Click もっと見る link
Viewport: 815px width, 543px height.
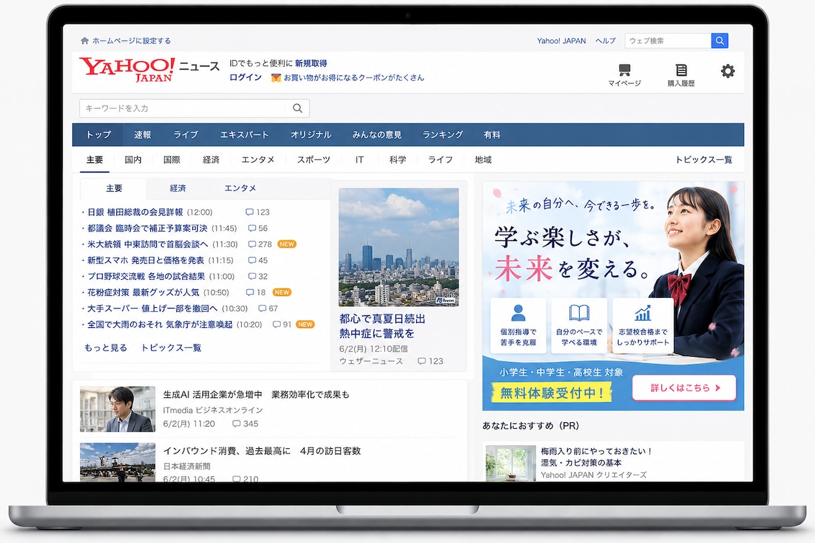point(106,348)
